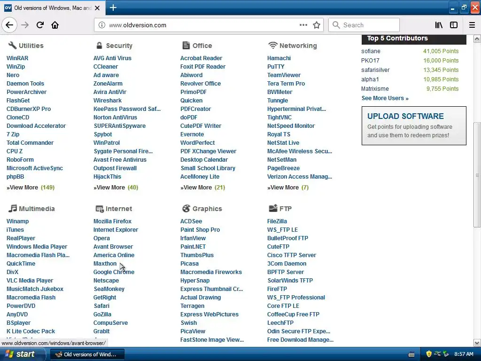
Task: Click the Internet category icon
Action: 100,209
